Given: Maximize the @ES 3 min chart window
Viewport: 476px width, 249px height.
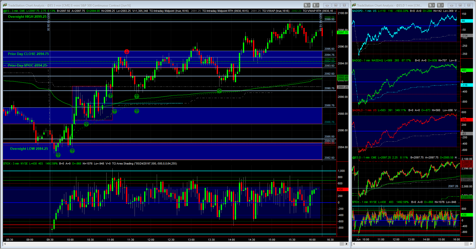Looking at the screenshot, I should tap(336, 5).
